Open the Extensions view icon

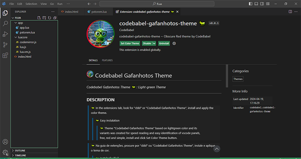[x=5, y=55]
